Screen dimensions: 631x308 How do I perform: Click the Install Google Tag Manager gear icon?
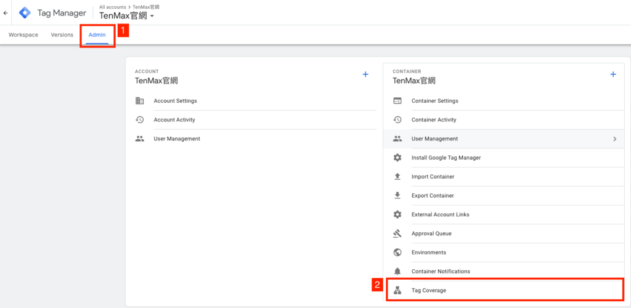[x=397, y=158]
